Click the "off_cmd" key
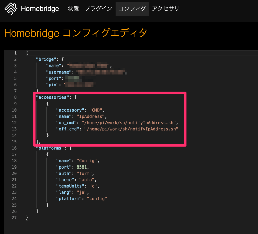Screen dimensions: 258x234 click(68, 129)
